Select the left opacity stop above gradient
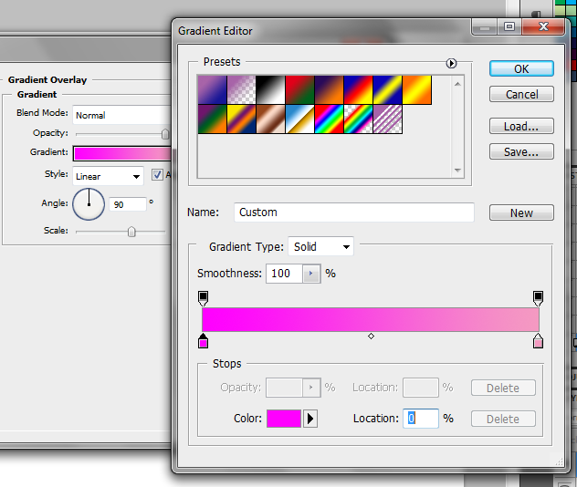 pos(203,297)
